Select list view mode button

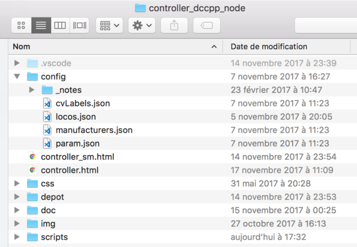(41, 25)
